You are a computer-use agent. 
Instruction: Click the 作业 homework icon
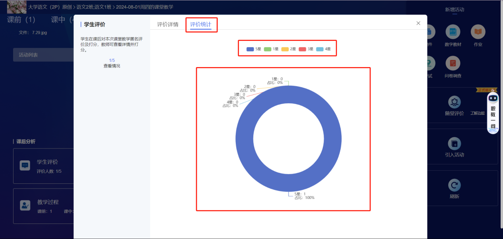(x=478, y=32)
